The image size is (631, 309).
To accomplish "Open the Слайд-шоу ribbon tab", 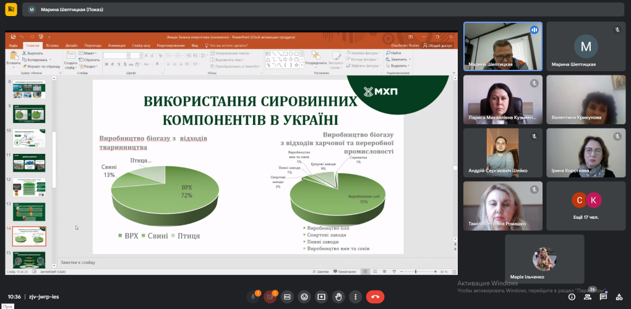I will tap(141, 45).
